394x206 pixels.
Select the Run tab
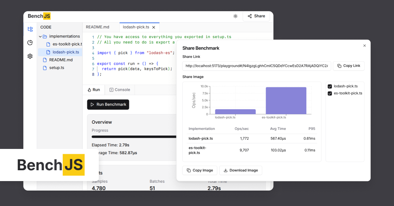(94, 90)
